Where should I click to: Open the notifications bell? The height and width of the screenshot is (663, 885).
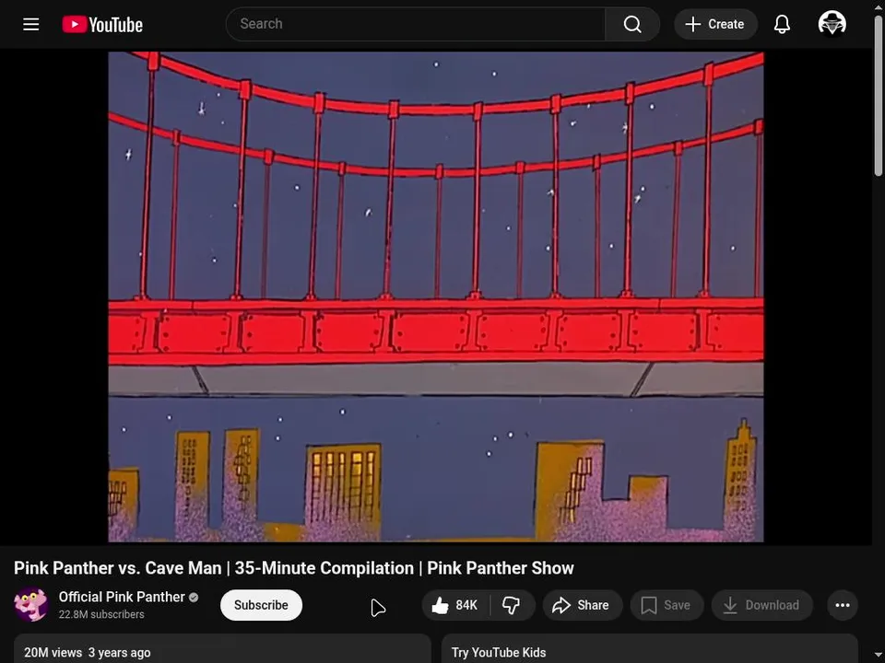[782, 24]
